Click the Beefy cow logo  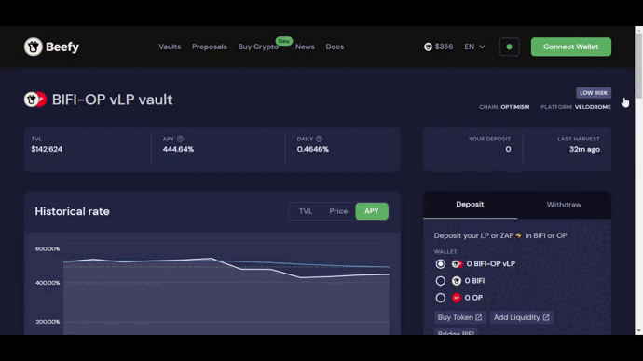34,47
